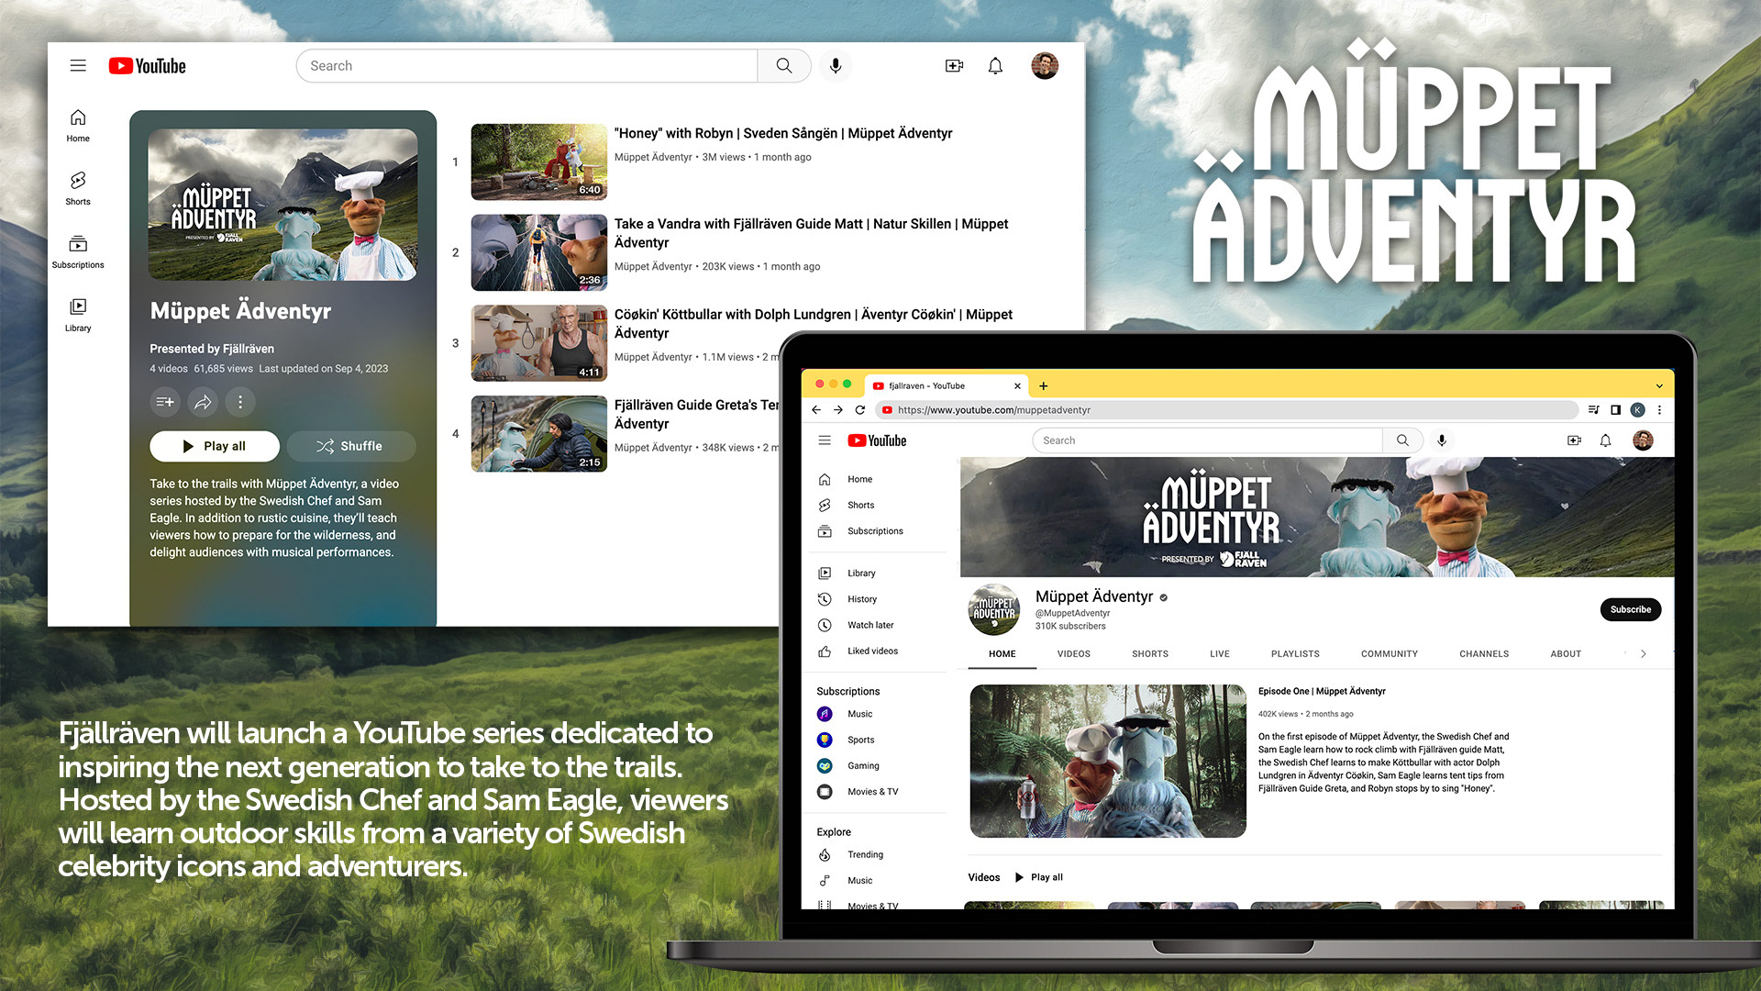Click the YouTube logo in the playlist window
The height and width of the screenshot is (991, 1761).
(147, 66)
